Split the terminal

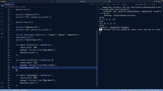pyautogui.click(x=152, y=5)
